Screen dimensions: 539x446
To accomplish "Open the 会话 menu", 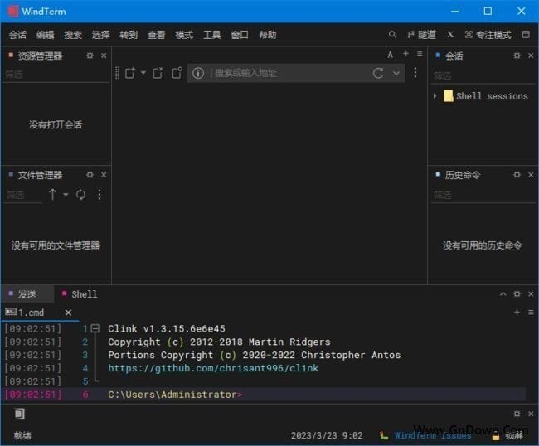I will pyautogui.click(x=17, y=35).
